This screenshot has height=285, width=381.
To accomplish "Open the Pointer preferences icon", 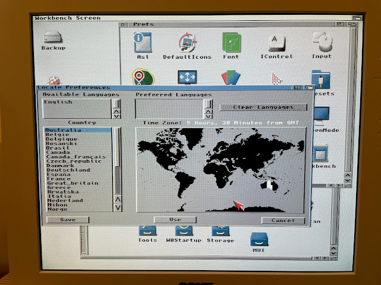I will click(x=276, y=78).
